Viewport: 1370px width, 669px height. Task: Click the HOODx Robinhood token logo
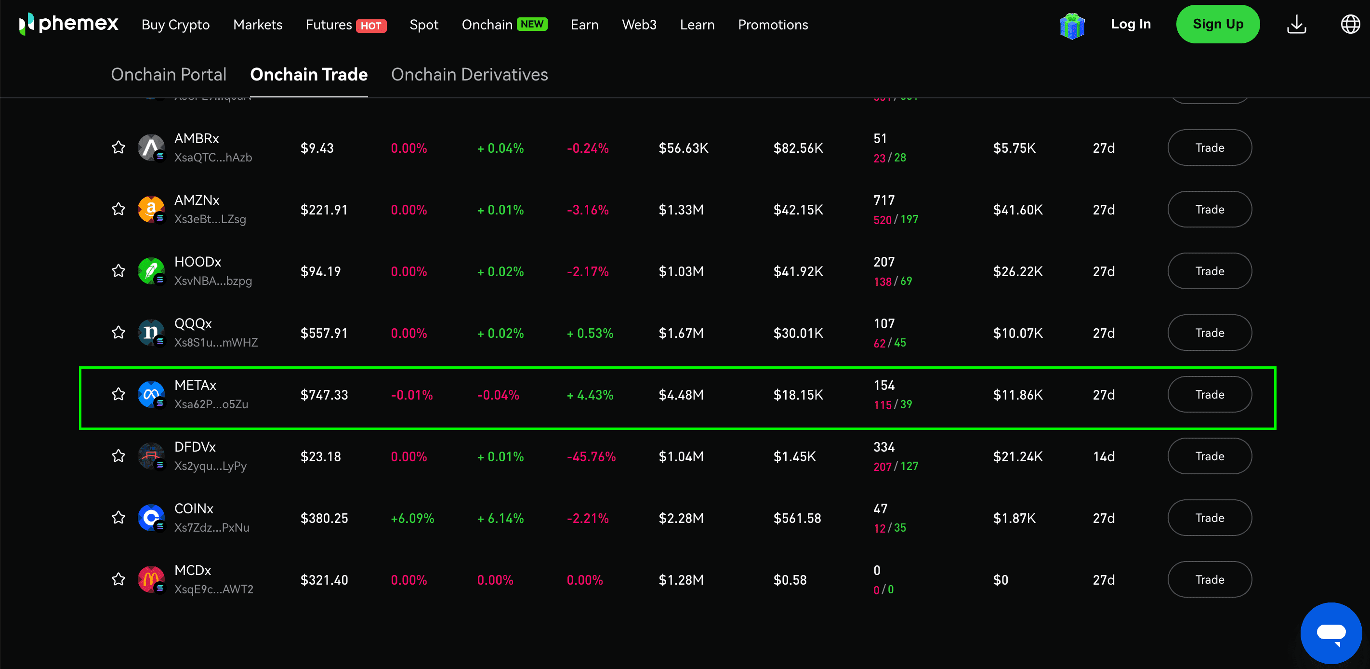point(151,271)
